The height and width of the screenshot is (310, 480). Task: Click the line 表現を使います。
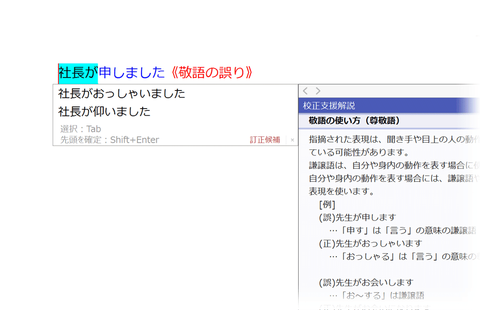click(342, 192)
